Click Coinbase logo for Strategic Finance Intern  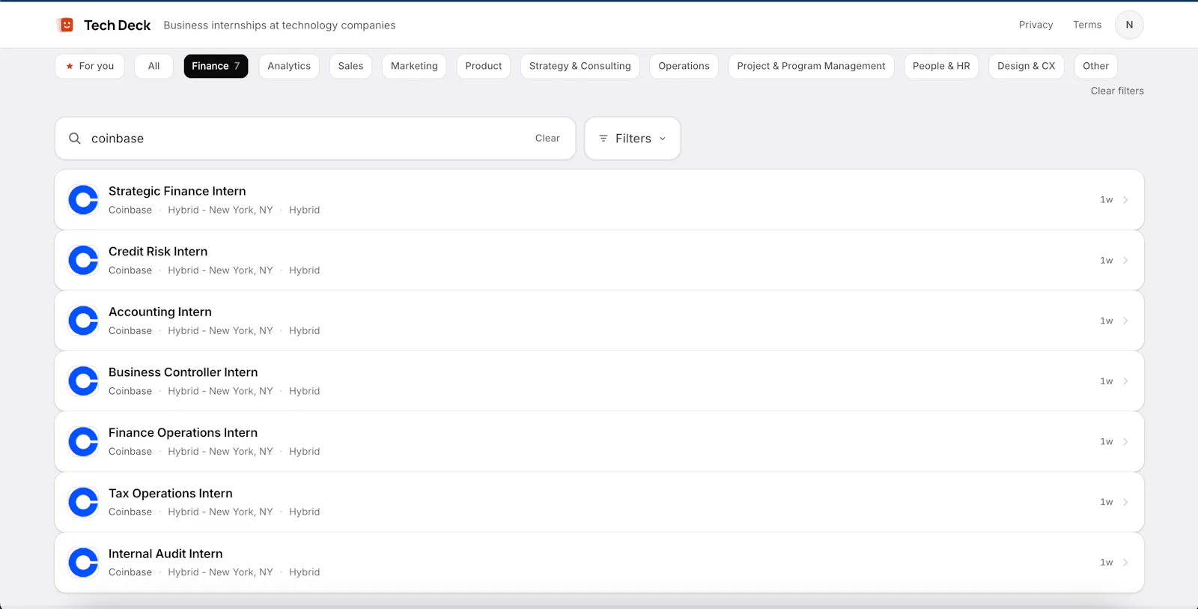point(83,200)
